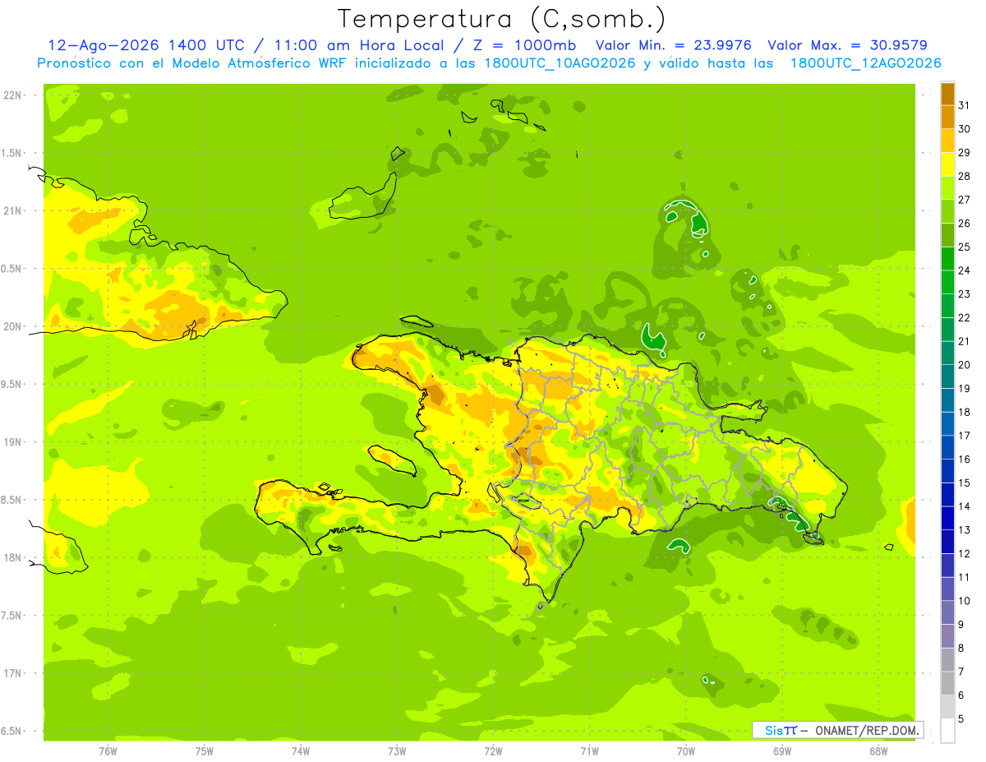986x762 pixels.
Task: Click the '17N' latitude axis label
Action: point(12,674)
